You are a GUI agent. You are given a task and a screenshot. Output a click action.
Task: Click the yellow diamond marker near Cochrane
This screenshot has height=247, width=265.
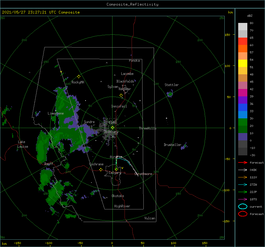[x=101, y=170]
